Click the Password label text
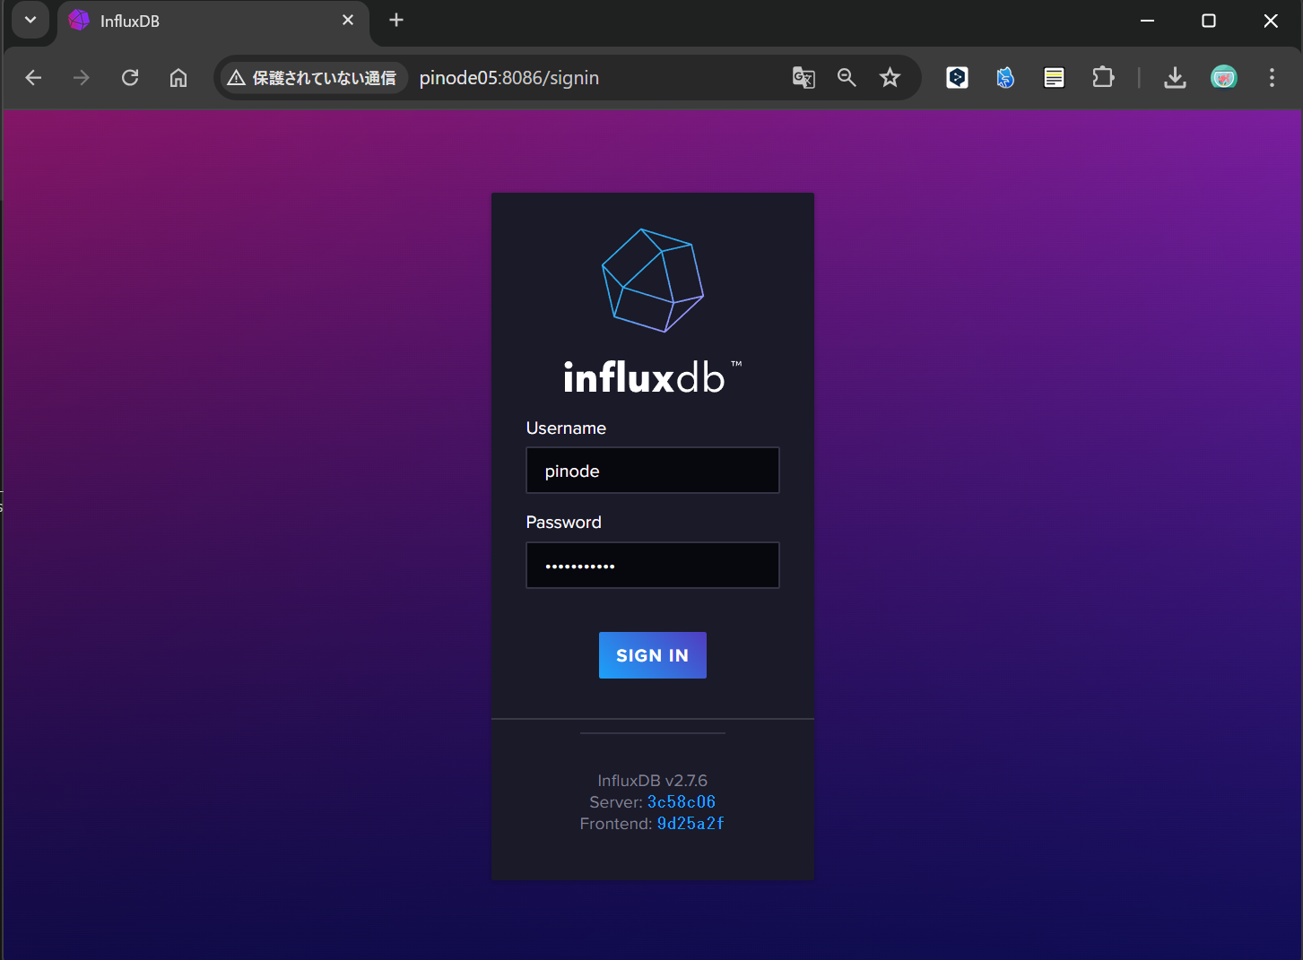Screen dimensions: 1303x960 (x=564, y=523)
